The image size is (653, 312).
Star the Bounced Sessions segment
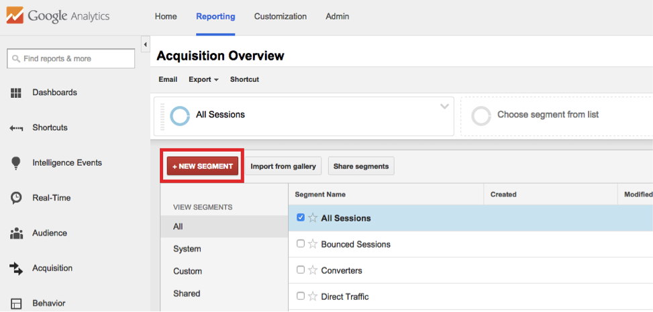pyautogui.click(x=312, y=244)
